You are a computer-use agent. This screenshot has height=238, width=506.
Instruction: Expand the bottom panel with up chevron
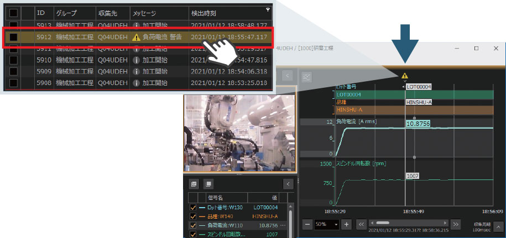pyautogui.click(x=498, y=226)
